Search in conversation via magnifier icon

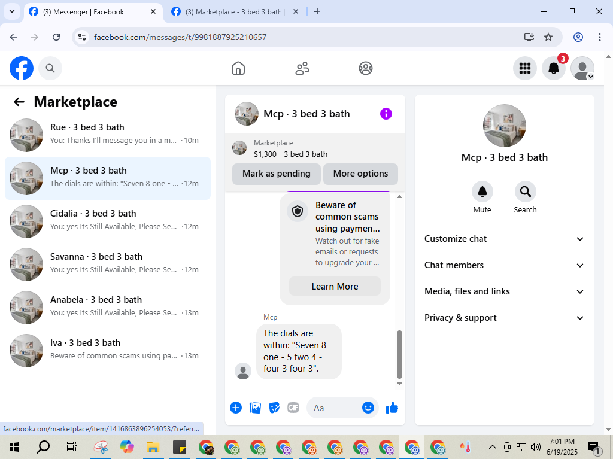click(x=525, y=191)
